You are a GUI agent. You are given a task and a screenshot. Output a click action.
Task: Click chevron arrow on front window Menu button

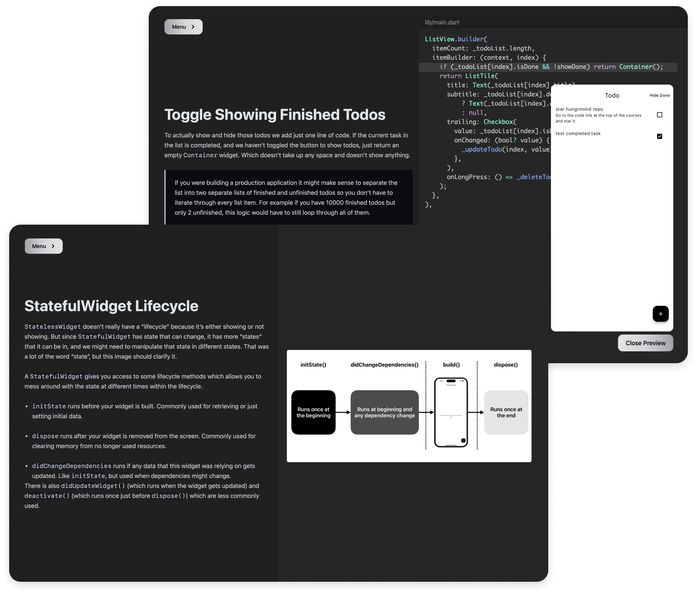[53, 246]
